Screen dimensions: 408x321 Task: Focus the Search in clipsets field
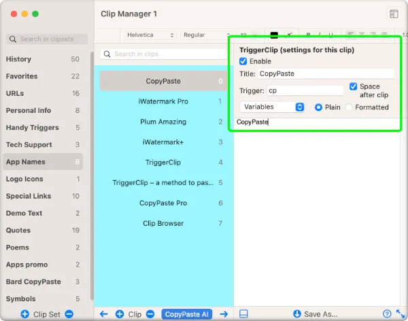[x=47, y=39]
